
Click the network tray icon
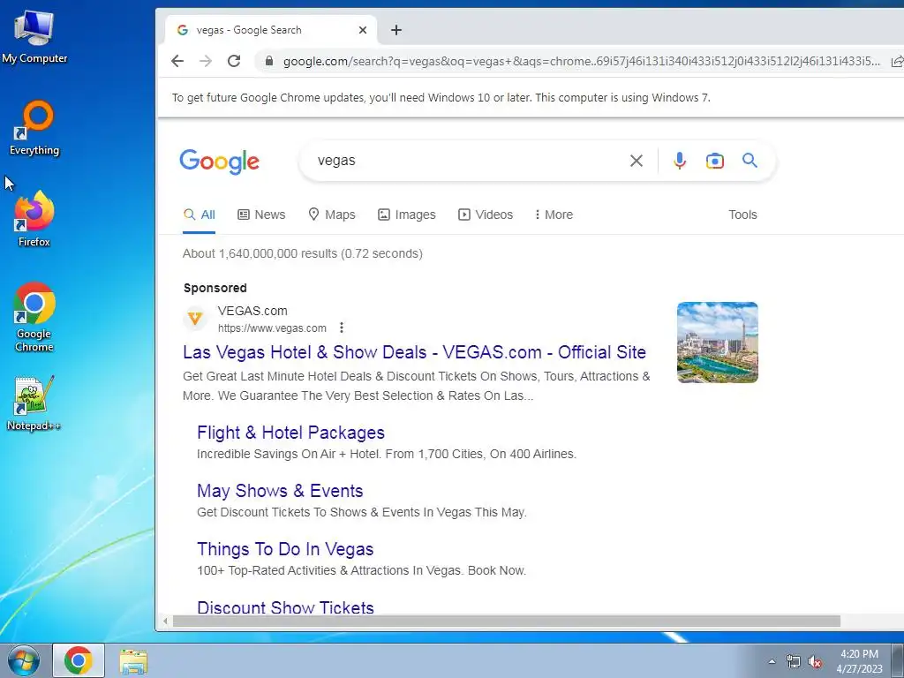click(x=794, y=662)
